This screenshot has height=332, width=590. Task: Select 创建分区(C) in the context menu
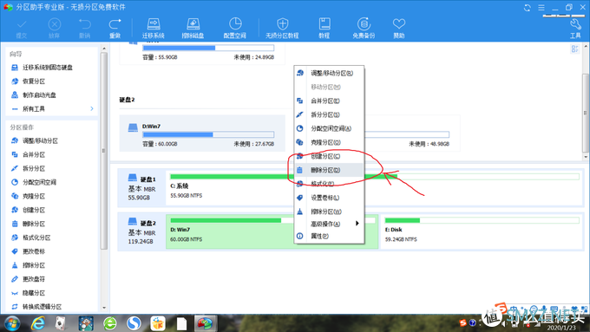[x=329, y=156]
